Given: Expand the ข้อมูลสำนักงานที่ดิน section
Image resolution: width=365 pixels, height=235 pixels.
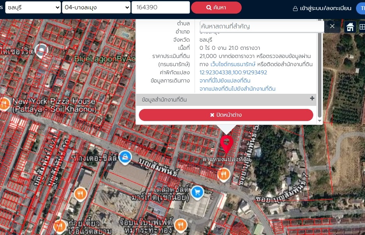Looking at the screenshot, I should 312,100.
